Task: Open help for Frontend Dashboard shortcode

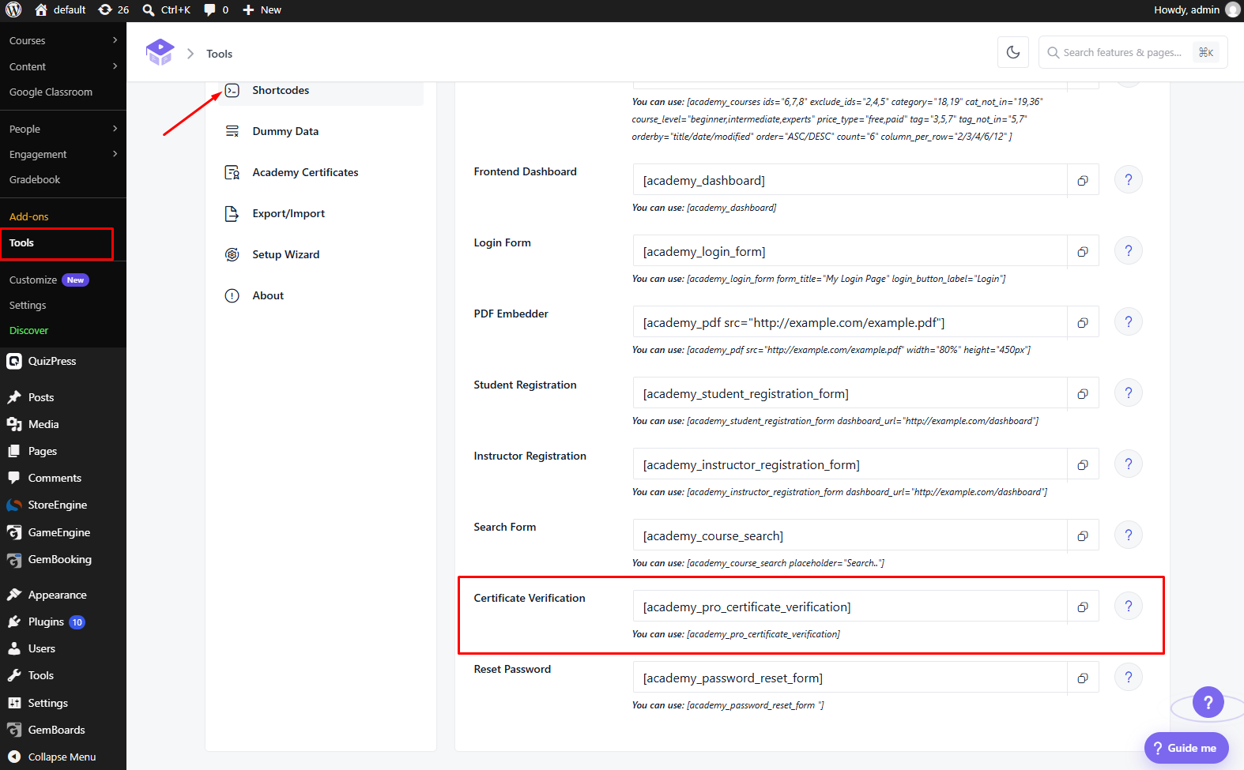Action: coord(1129,180)
